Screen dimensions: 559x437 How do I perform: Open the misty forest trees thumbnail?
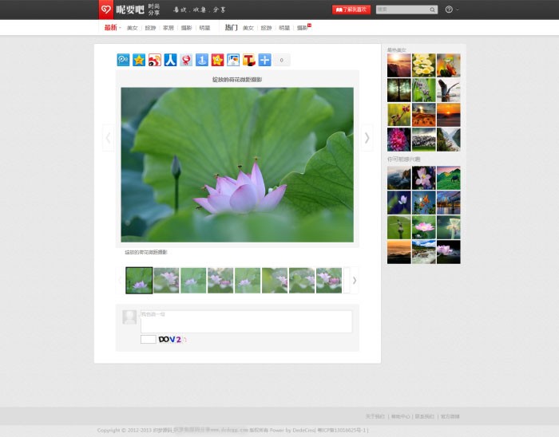pos(399,90)
